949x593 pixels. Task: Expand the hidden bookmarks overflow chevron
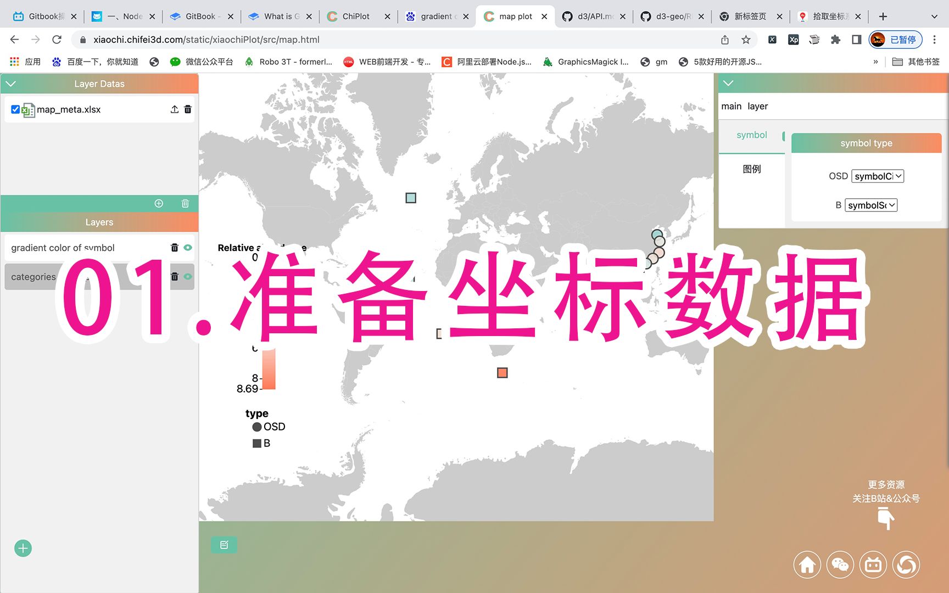[875, 61]
